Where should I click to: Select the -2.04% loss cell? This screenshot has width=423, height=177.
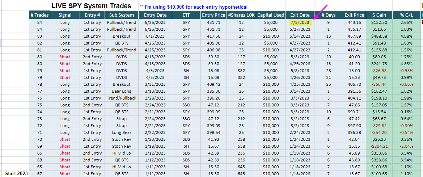(x=406, y=146)
